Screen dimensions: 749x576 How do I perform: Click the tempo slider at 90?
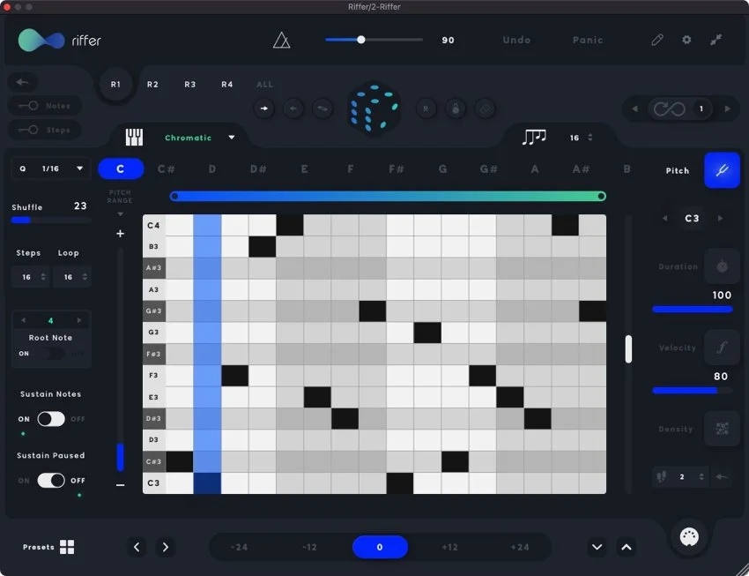374,40
